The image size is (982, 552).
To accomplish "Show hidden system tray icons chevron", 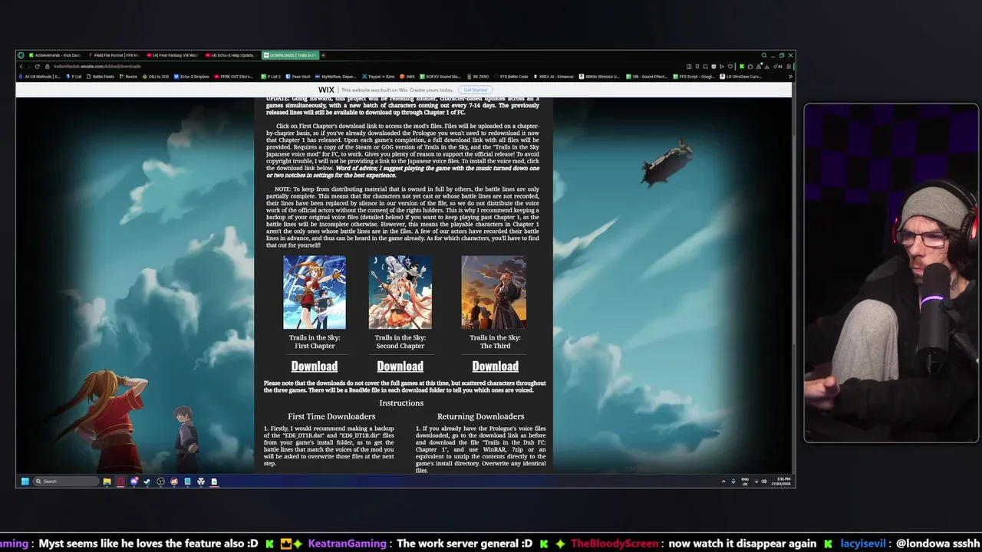I will point(723,481).
